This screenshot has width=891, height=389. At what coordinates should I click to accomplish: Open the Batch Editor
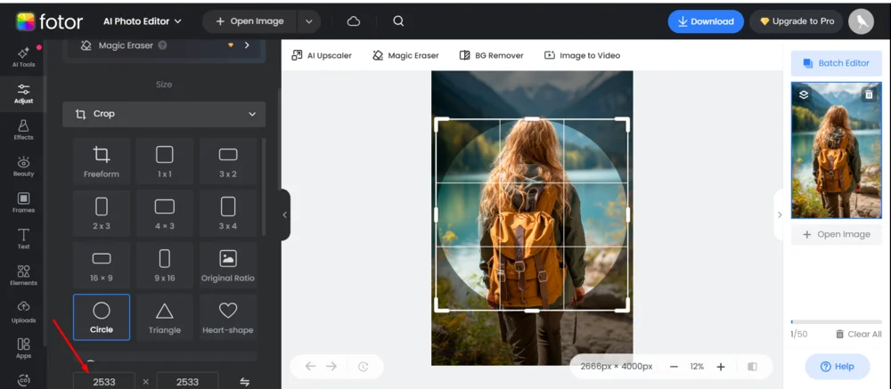pos(837,63)
